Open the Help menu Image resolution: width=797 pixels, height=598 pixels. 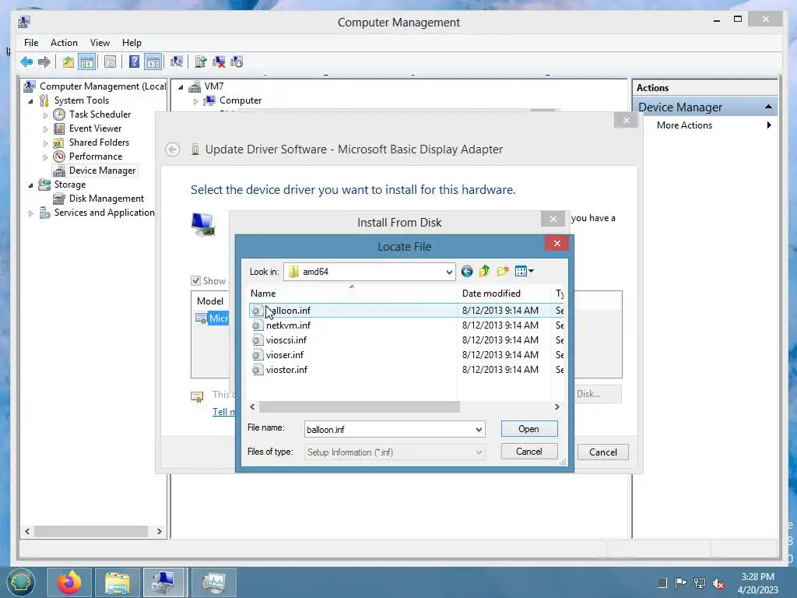tap(132, 43)
